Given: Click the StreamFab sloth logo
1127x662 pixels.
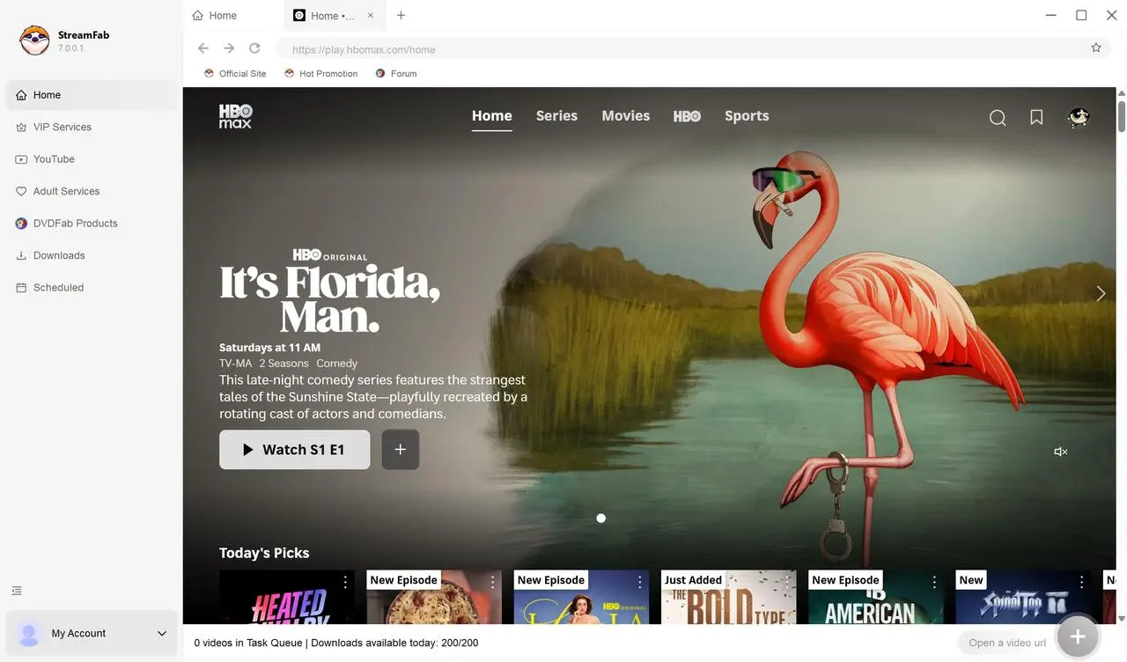Looking at the screenshot, I should click(x=34, y=41).
